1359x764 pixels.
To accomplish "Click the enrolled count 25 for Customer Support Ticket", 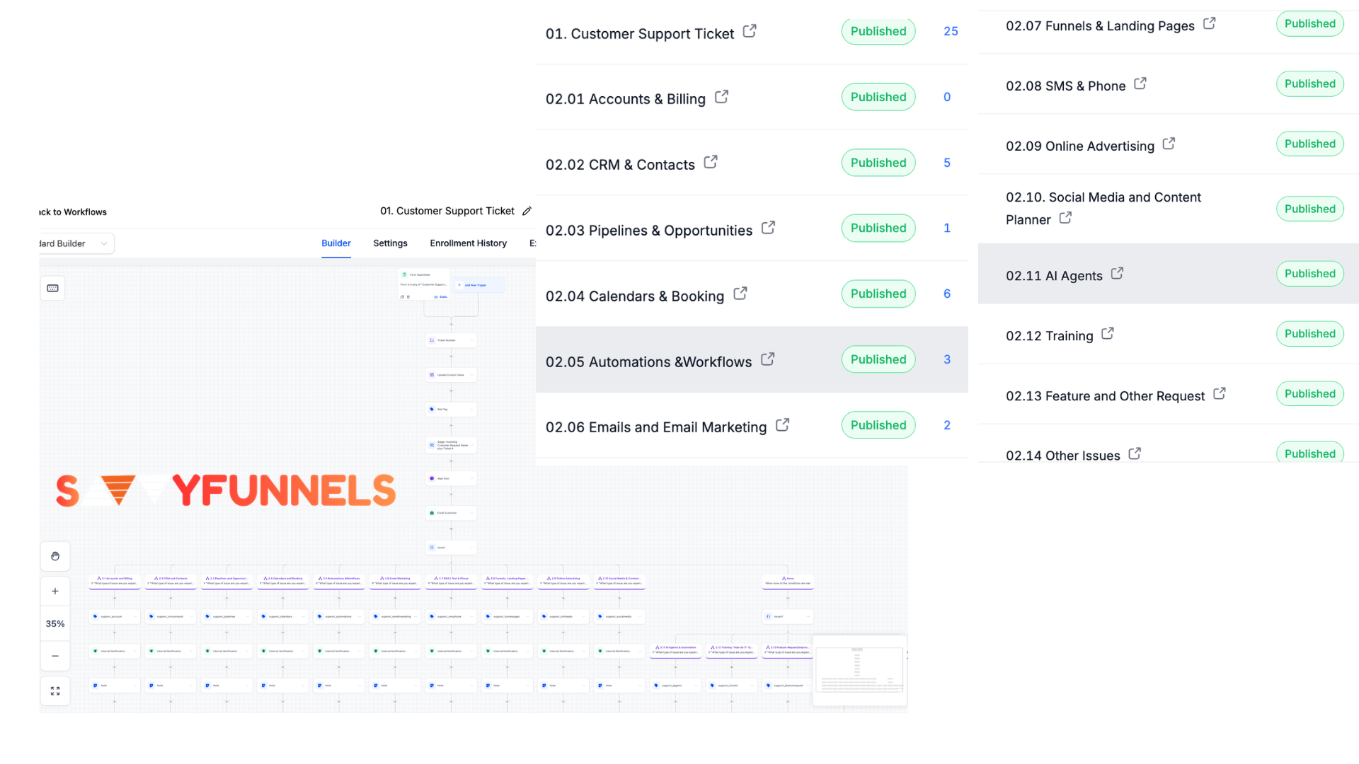I will (951, 31).
